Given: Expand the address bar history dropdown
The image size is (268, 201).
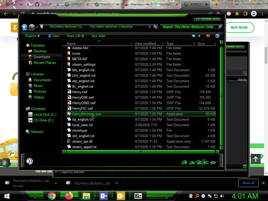Looking at the screenshot, I should 149,27.
